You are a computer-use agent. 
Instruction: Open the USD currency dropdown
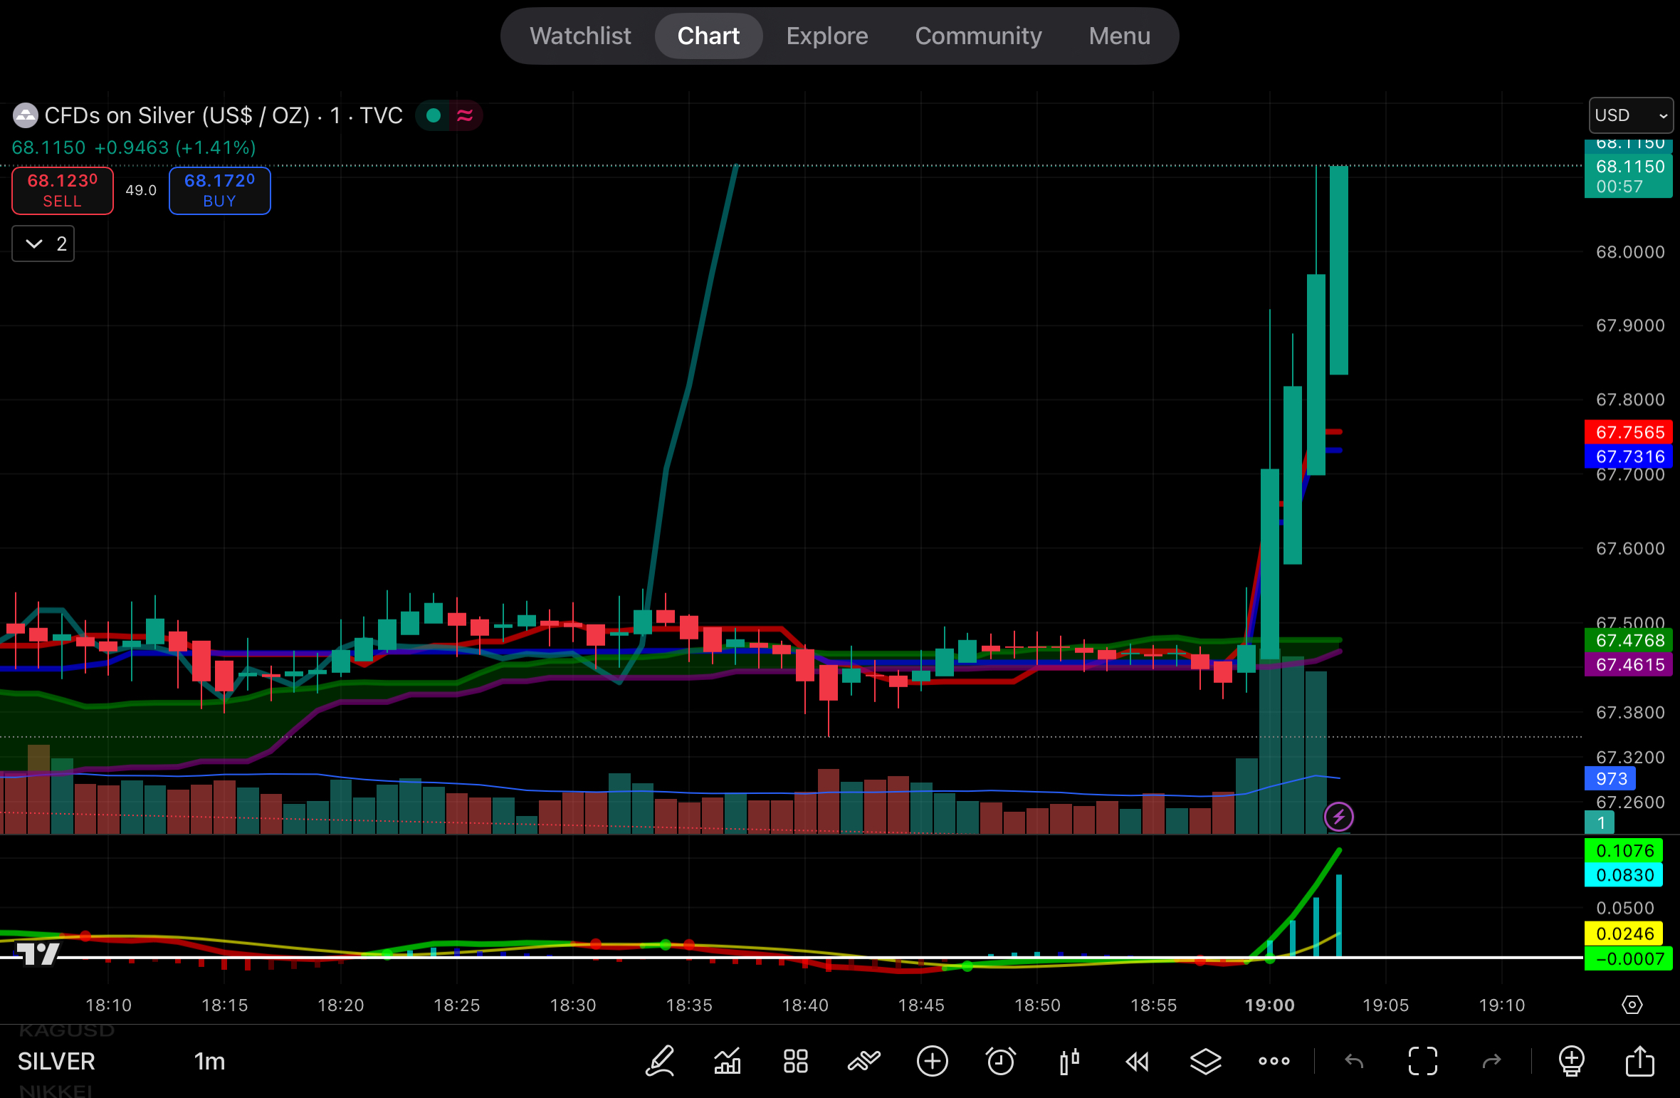[1630, 115]
